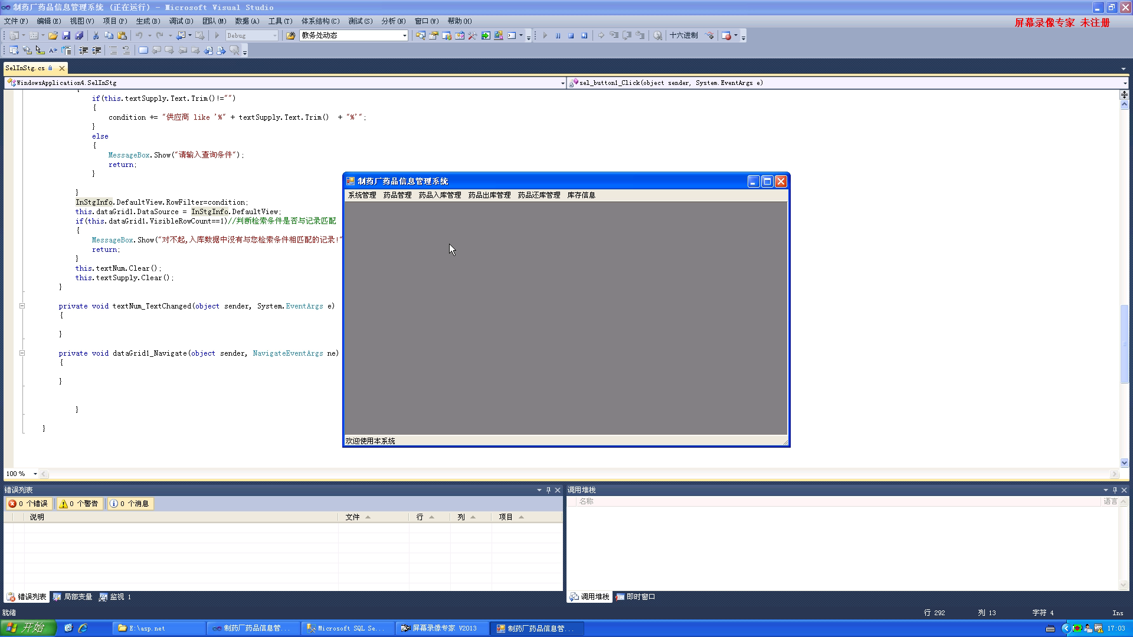Comment out selected lines icon
The image size is (1133, 637).
point(113,51)
